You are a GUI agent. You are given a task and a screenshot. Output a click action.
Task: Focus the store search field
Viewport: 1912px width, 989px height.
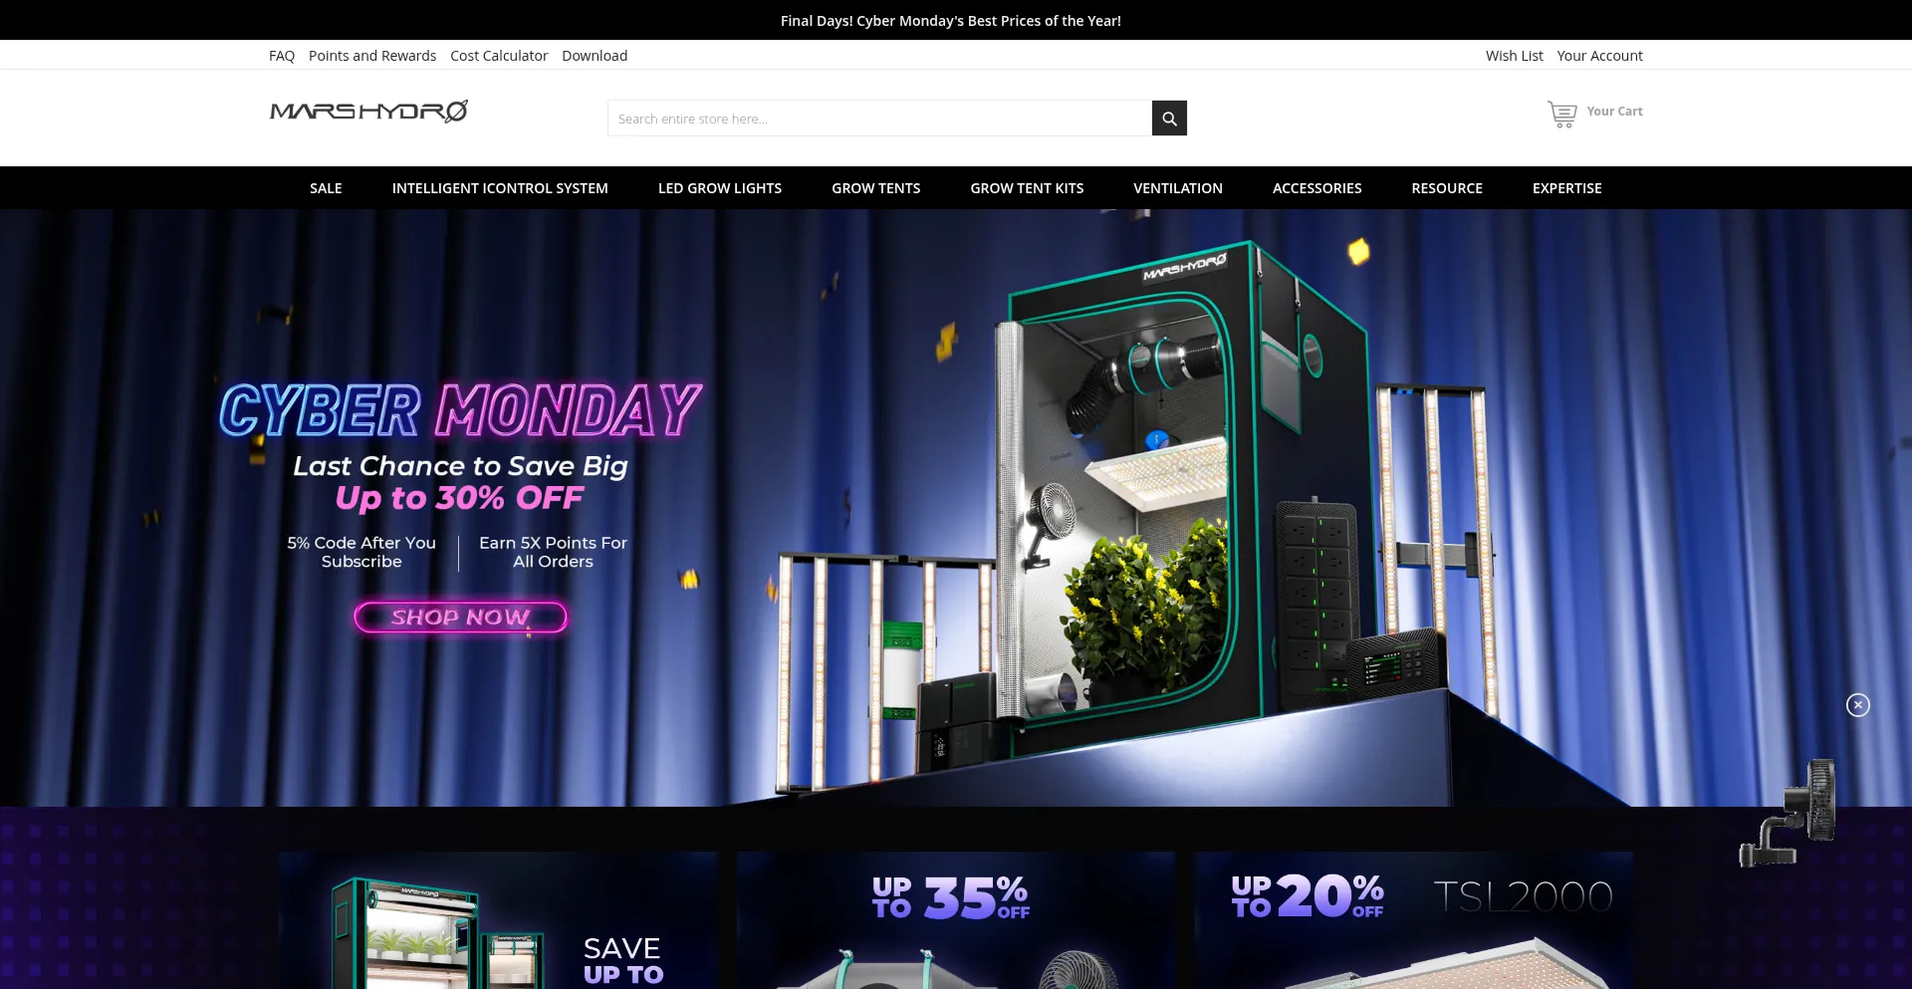(880, 119)
